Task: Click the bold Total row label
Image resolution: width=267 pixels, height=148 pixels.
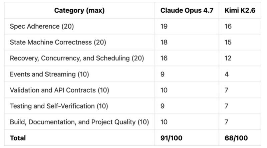Action: [x=18, y=138]
